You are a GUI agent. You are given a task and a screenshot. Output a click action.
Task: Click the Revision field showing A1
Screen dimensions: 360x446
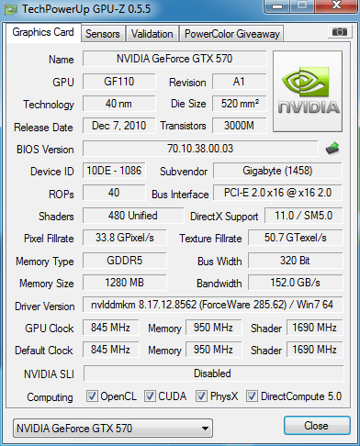coord(239,82)
